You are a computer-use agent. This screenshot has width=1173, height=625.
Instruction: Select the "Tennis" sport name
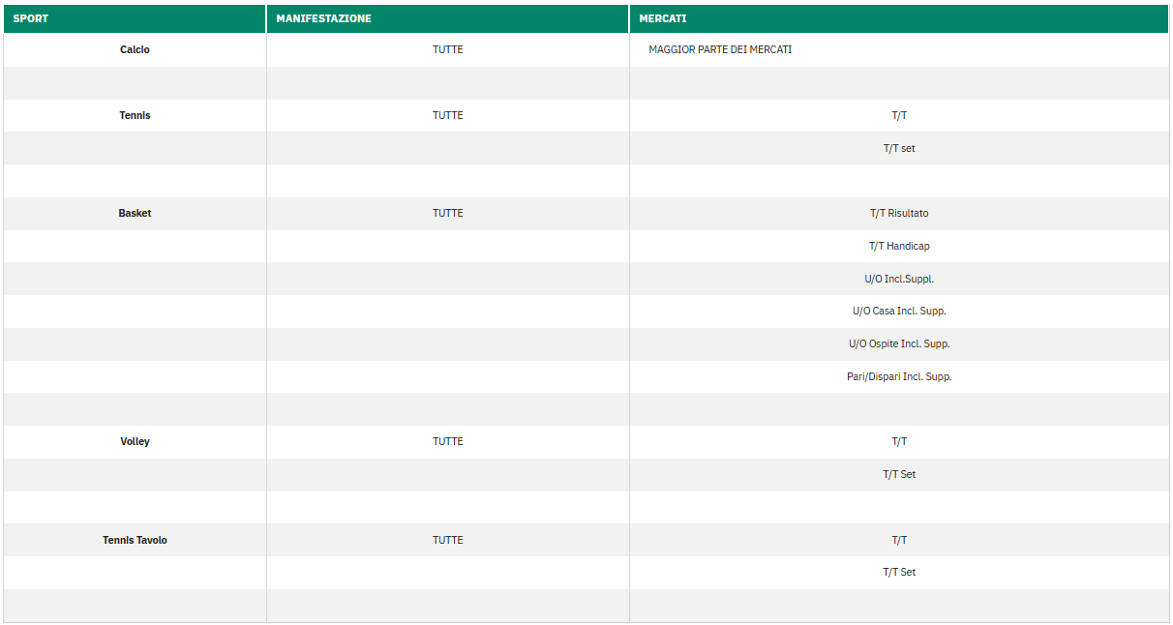pos(135,115)
